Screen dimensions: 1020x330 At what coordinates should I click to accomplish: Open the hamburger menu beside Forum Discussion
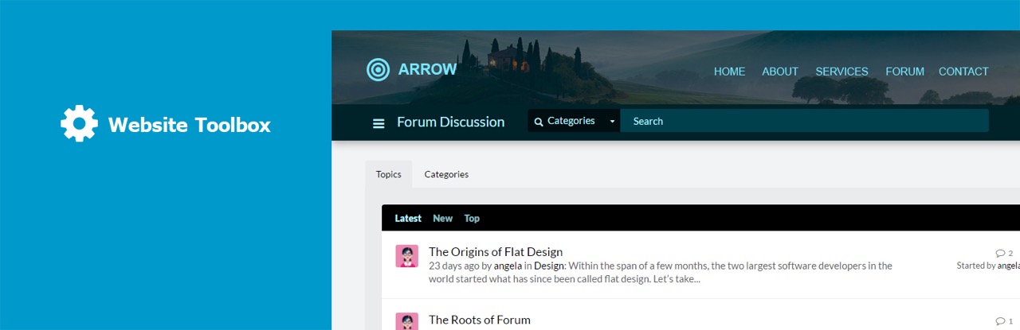[379, 122]
